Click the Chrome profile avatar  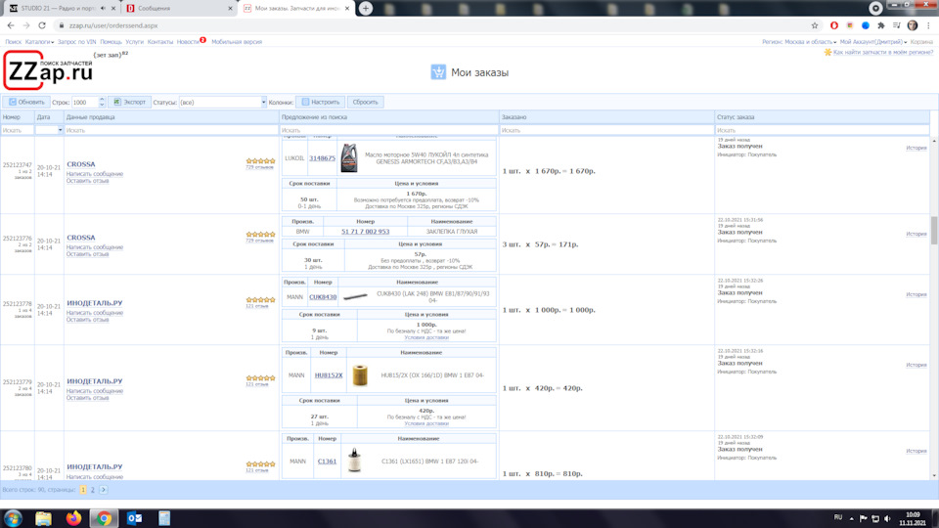913,25
